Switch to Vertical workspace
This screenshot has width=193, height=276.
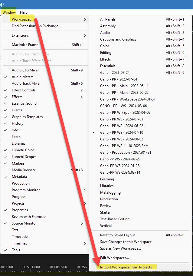[x=140, y=226]
